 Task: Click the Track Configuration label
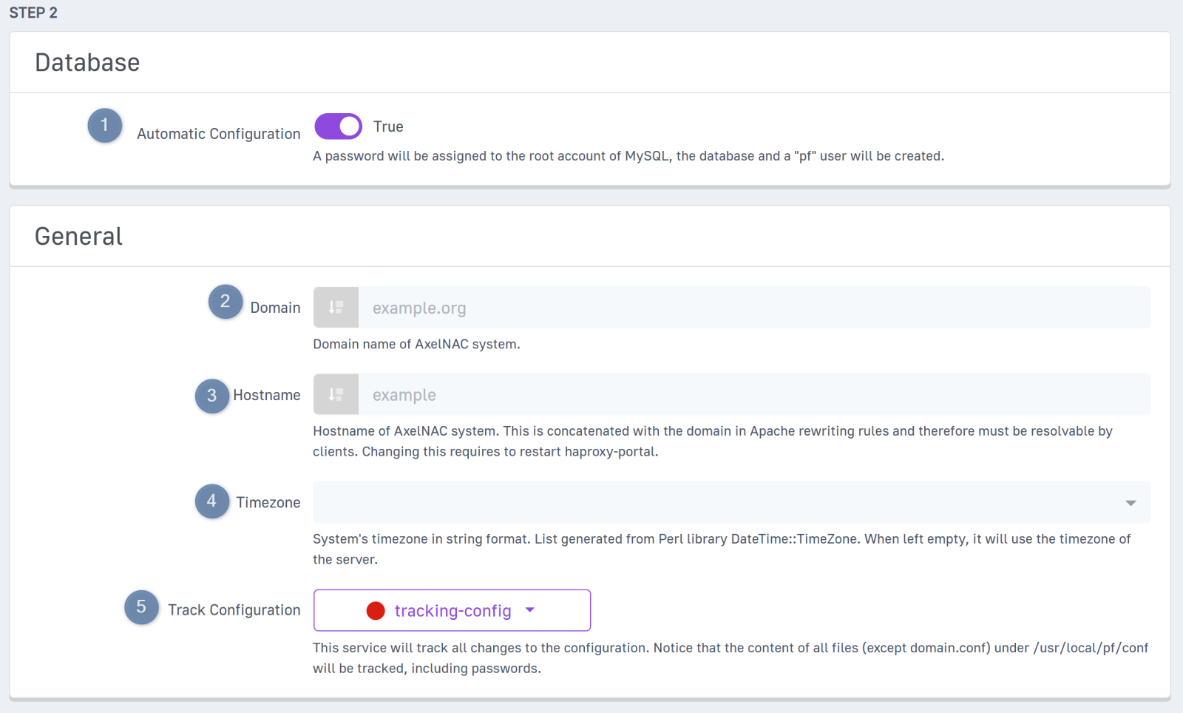coord(234,610)
